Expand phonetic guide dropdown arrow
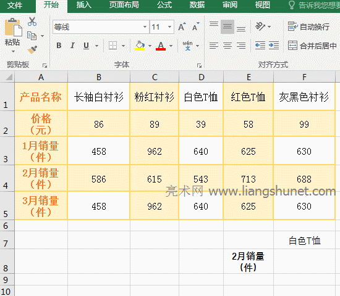The width and height of the screenshot is (340, 296). [x=197, y=46]
